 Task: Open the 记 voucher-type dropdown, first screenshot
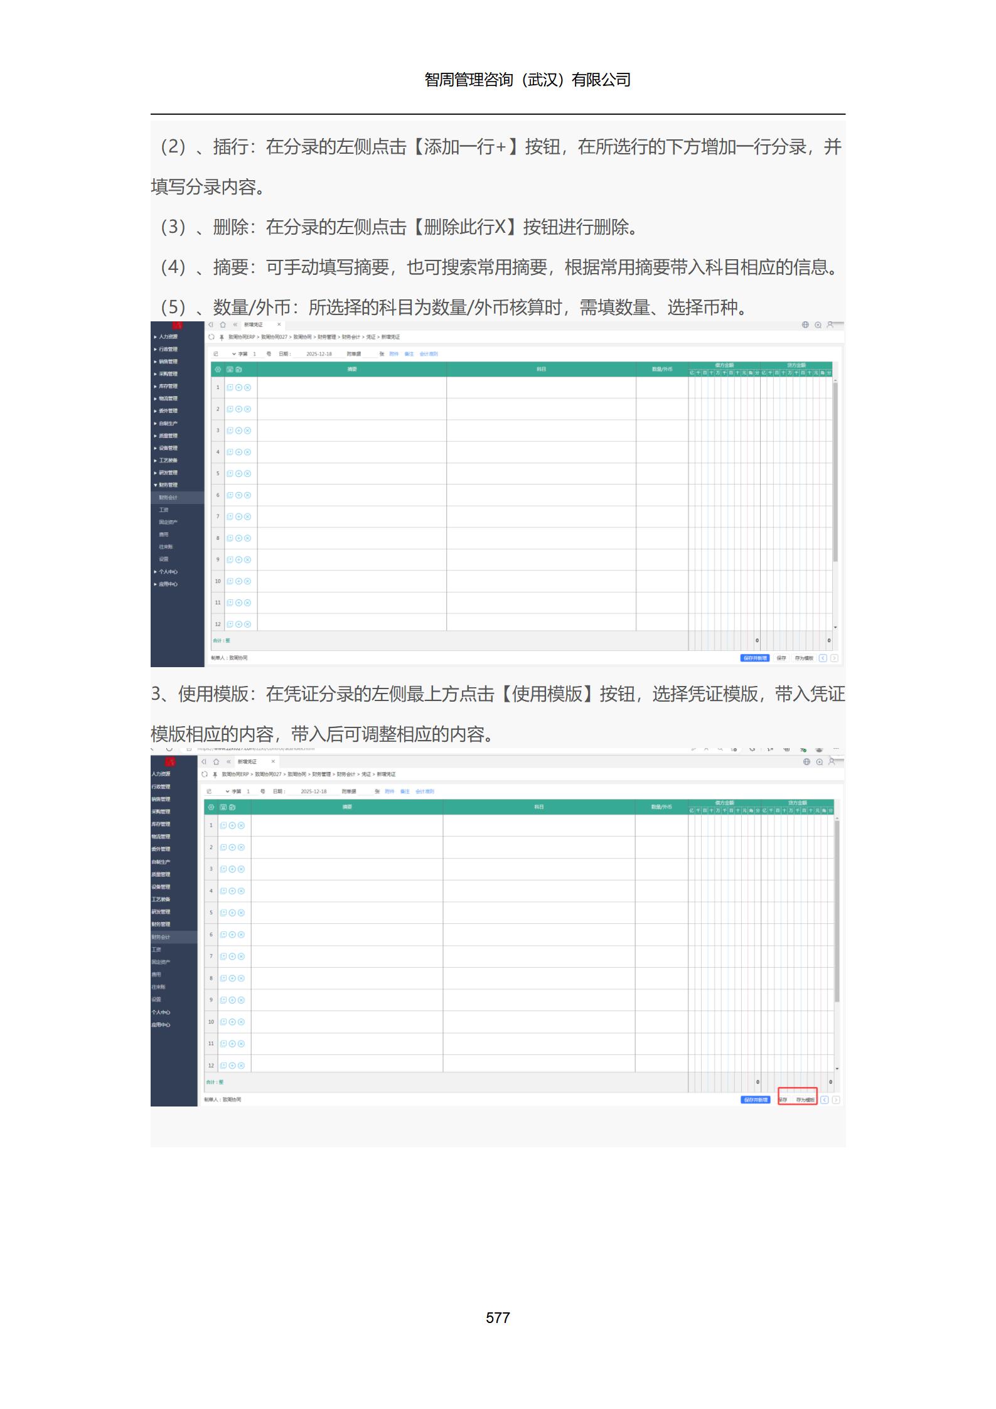(225, 354)
